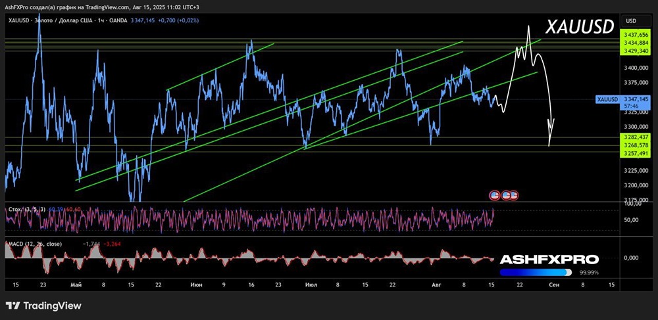Select the MACD (12, 26, close) indicator legend

(36, 244)
